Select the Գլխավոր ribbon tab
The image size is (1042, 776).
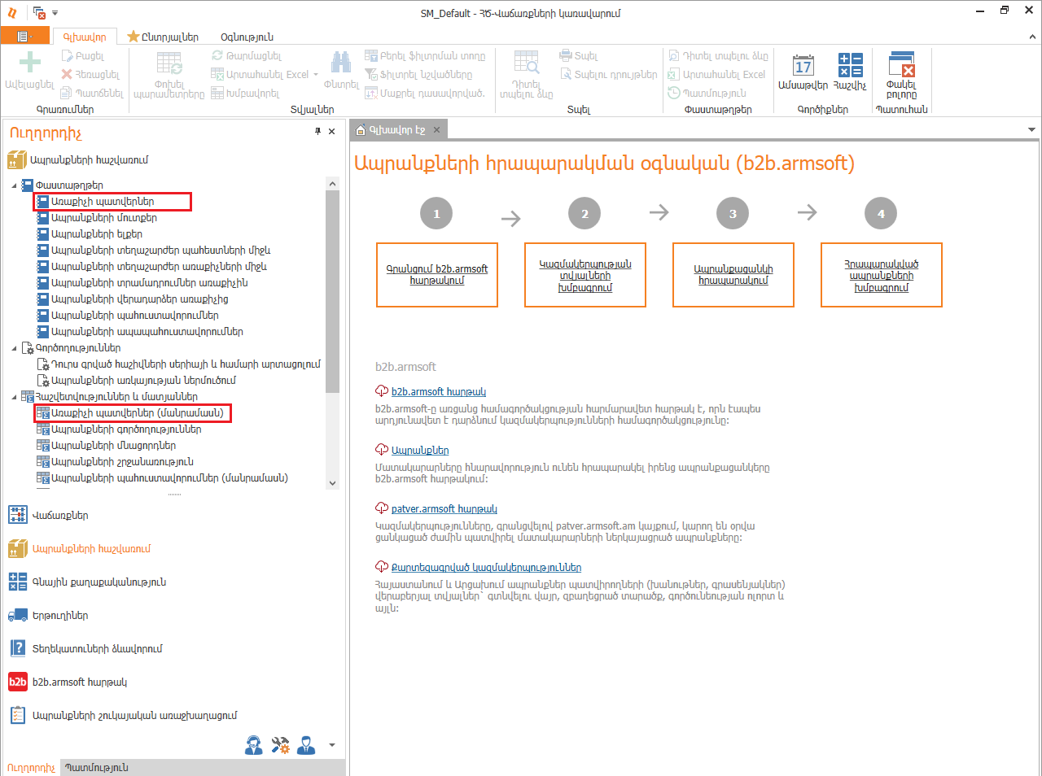85,37
